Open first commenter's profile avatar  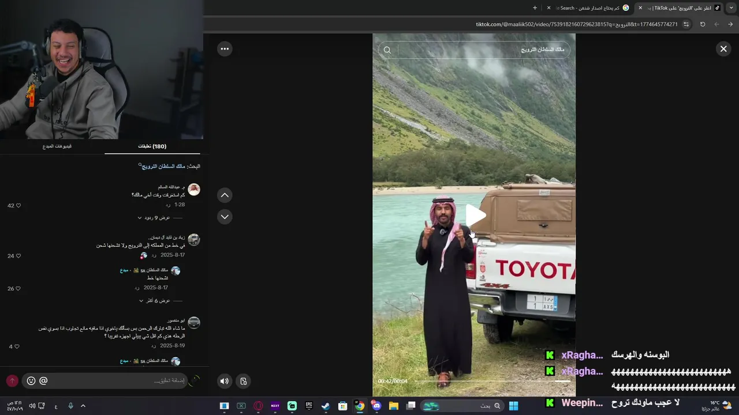(194, 190)
